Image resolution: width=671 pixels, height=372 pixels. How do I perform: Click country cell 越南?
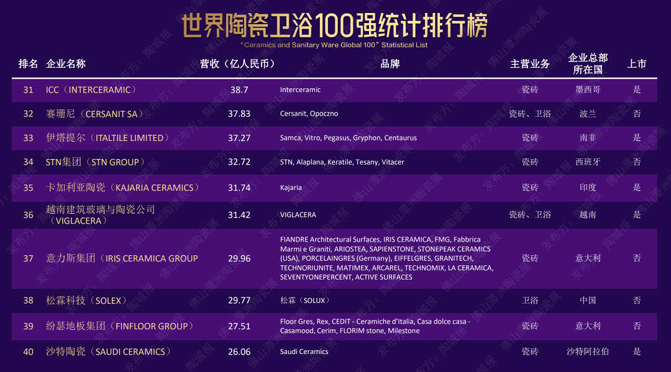[x=588, y=215]
